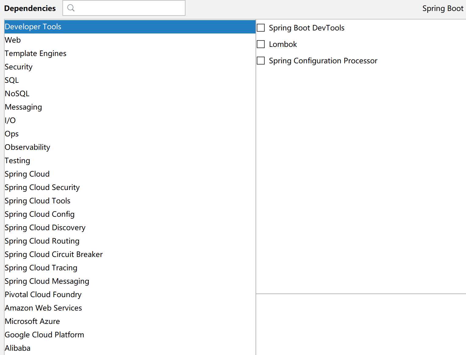Select the Developer Tools category

click(130, 27)
